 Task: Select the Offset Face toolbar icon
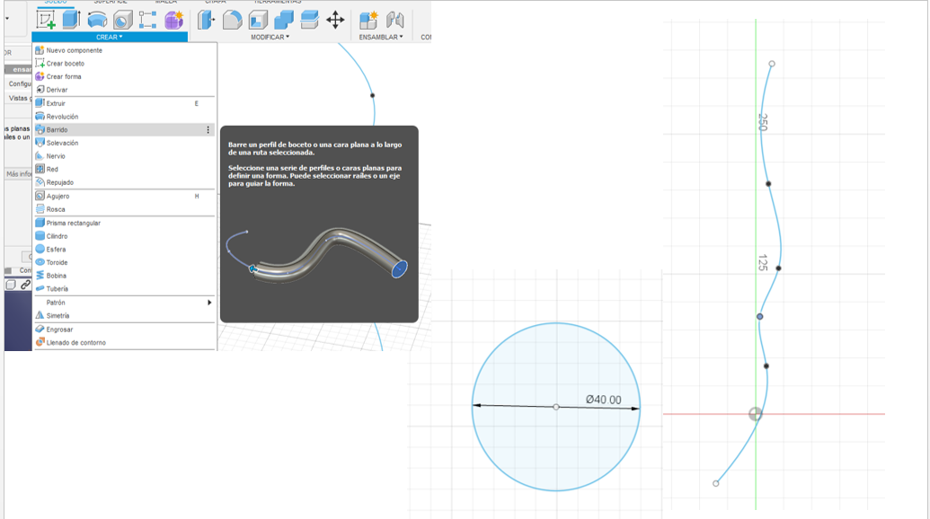coord(310,20)
